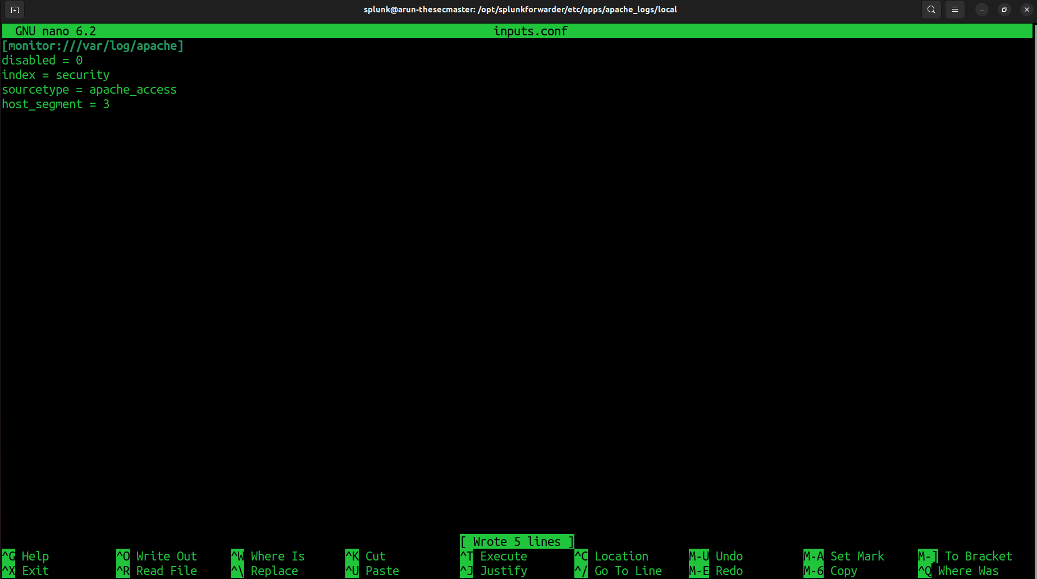The height and width of the screenshot is (579, 1037).
Task: Click the 'GNU nano 6.2' title text
Action: point(56,31)
